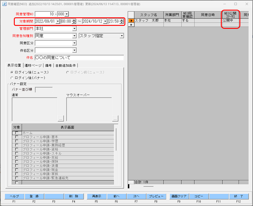Click the 登録 F2 button
Viewport: 253px width, 206px height.
pyautogui.click(x=34, y=196)
